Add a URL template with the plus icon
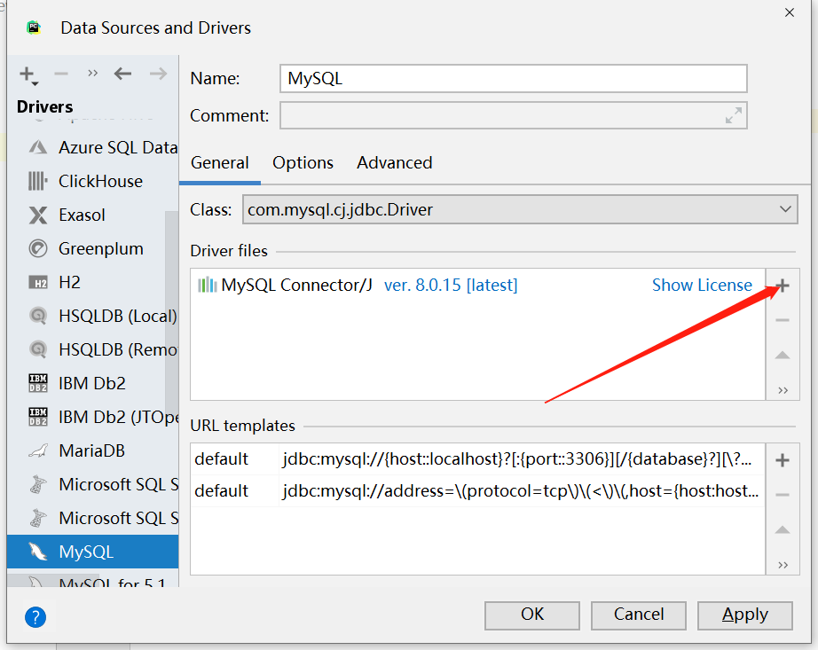Viewport: 818px width, 650px height. click(782, 460)
